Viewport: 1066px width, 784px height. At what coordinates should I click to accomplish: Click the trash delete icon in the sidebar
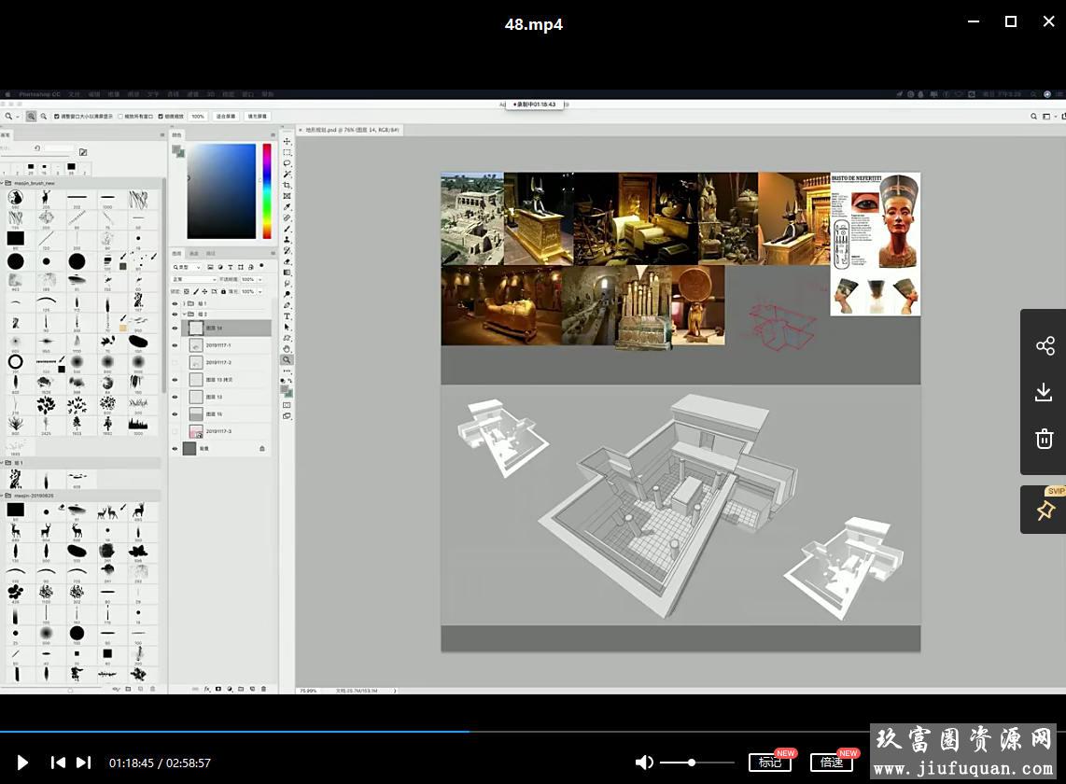coord(1045,439)
